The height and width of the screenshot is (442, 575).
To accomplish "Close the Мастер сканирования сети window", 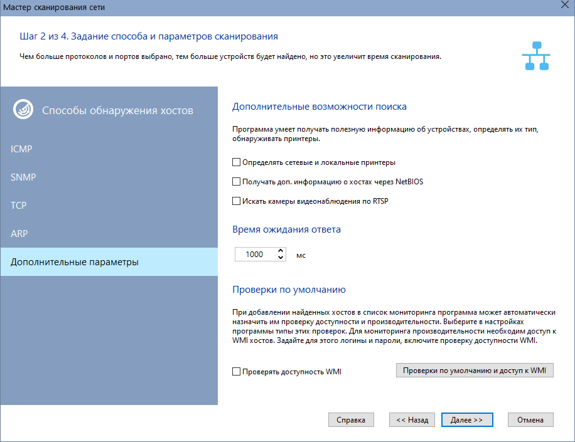I will point(565,5).
